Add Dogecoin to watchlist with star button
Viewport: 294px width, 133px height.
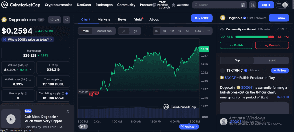click(x=55, y=20)
